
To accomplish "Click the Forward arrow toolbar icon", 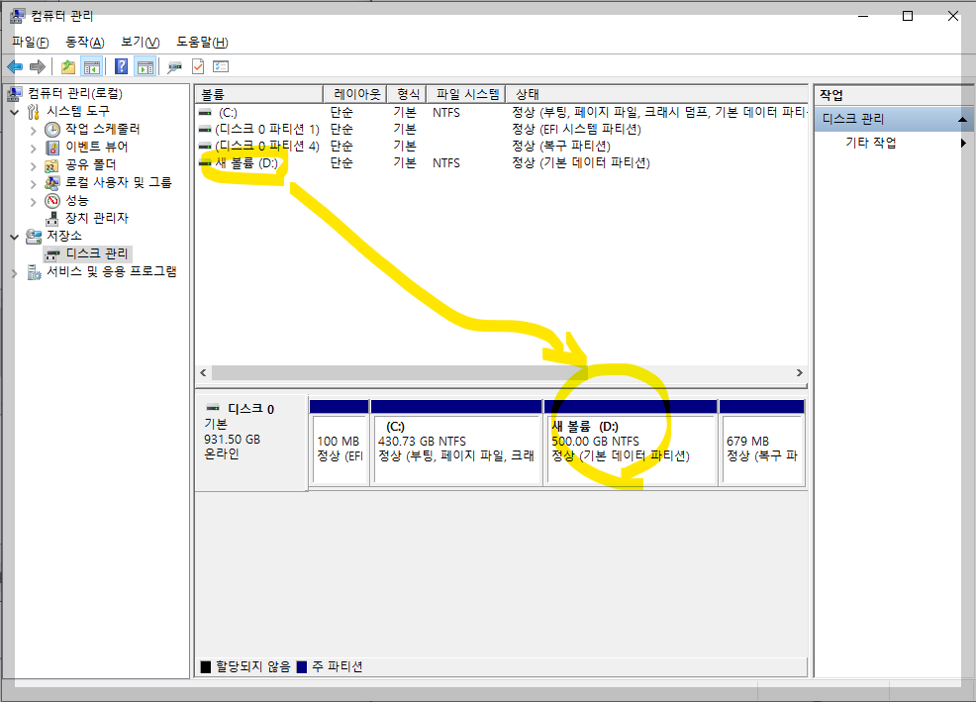I will coord(38,66).
